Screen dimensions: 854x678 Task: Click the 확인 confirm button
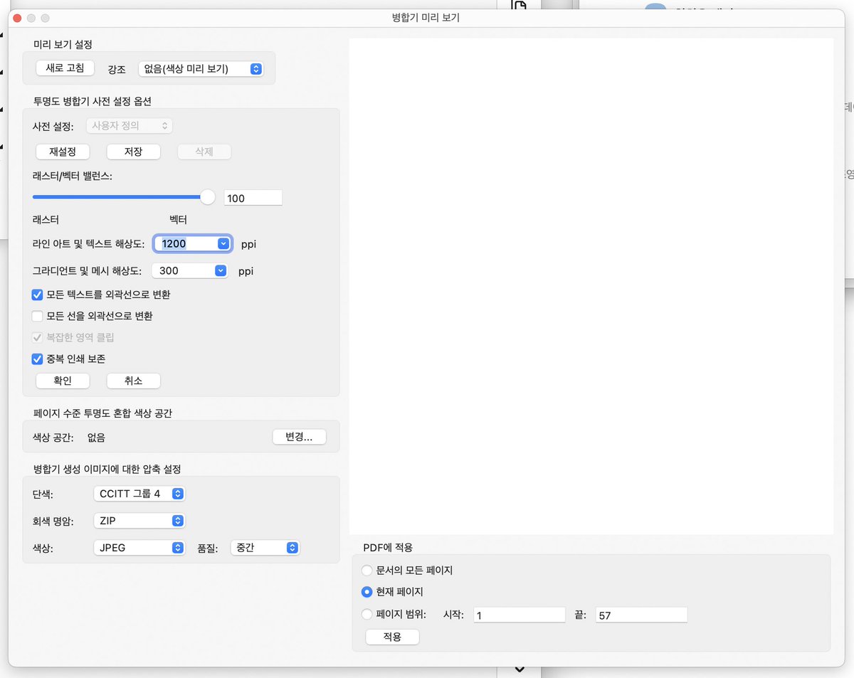[63, 381]
